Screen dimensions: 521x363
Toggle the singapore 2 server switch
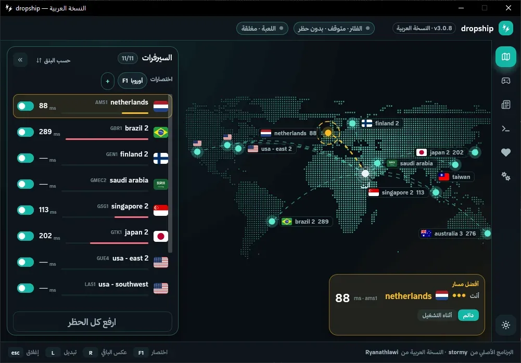[x=26, y=210]
